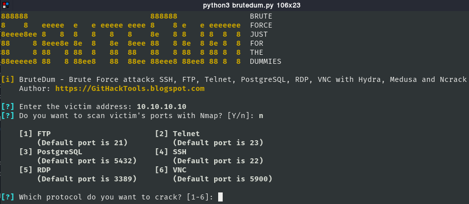Screen dimensions: 469x204
Task: Click the terminal icon in the title bar
Action: 5,5
